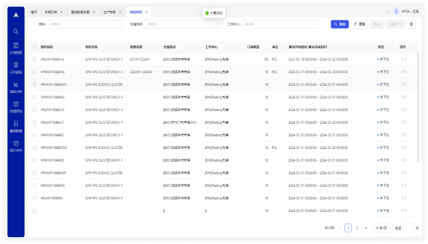The width and height of the screenshot is (428, 244).
Task: Check the row VPMVAF10849ADH
Action: click(34, 84)
